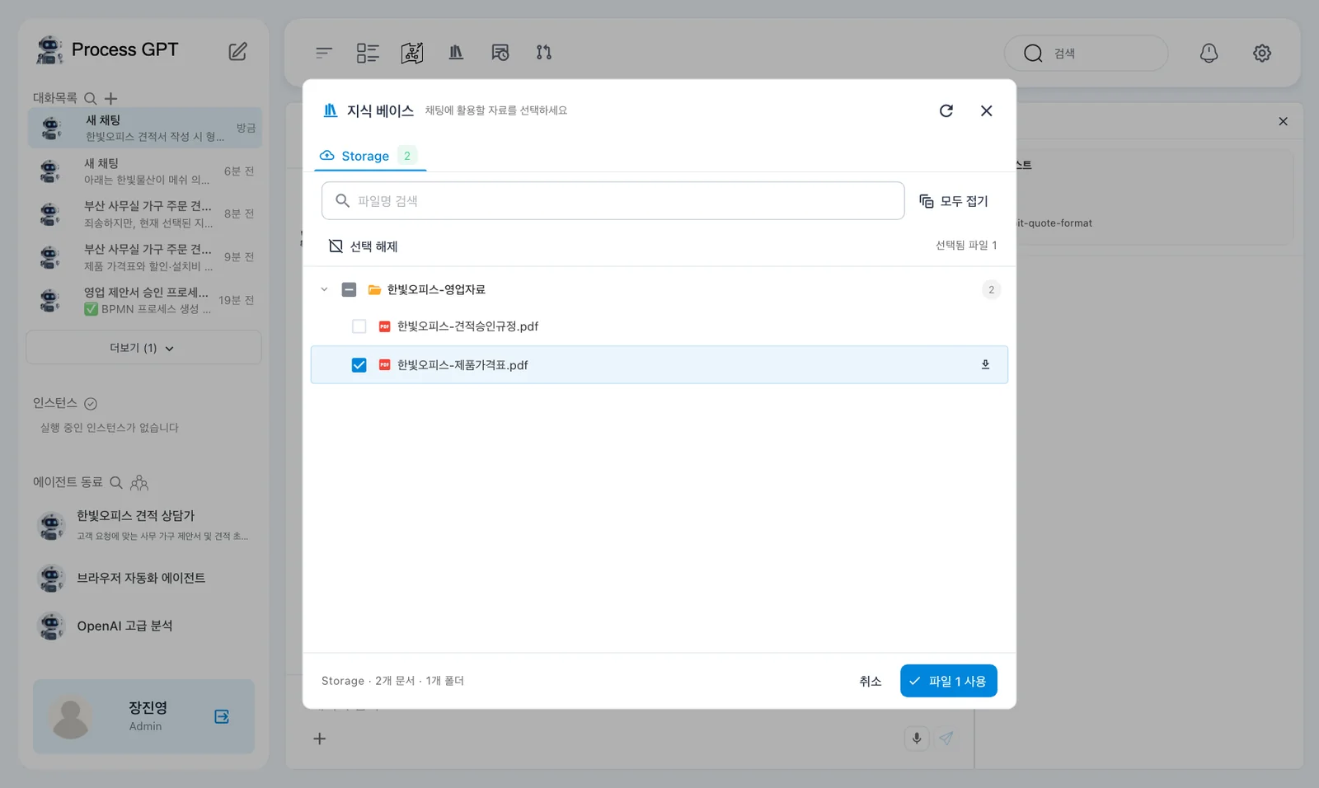Click the 파일 1 사용 button
1319x788 pixels.
[x=949, y=681]
